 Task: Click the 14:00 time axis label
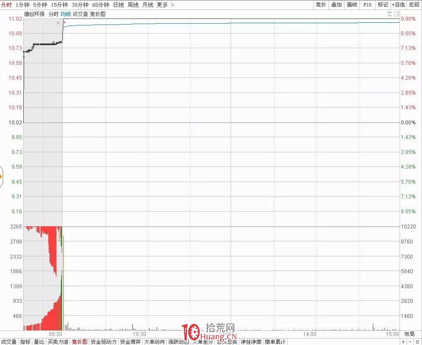click(x=309, y=334)
